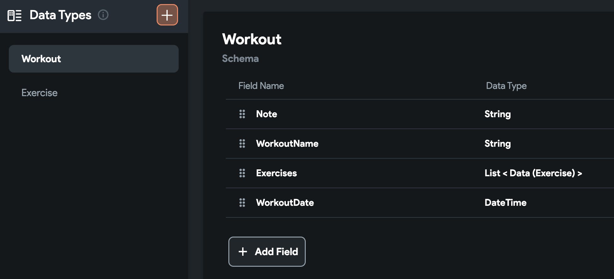Click the Field Name column header
614x279 pixels.
pyautogui.click(x=261, y=86)
